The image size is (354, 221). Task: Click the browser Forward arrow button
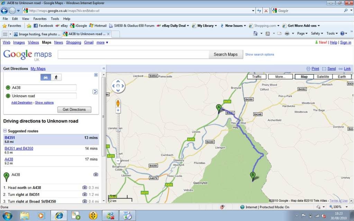(12, 10)
